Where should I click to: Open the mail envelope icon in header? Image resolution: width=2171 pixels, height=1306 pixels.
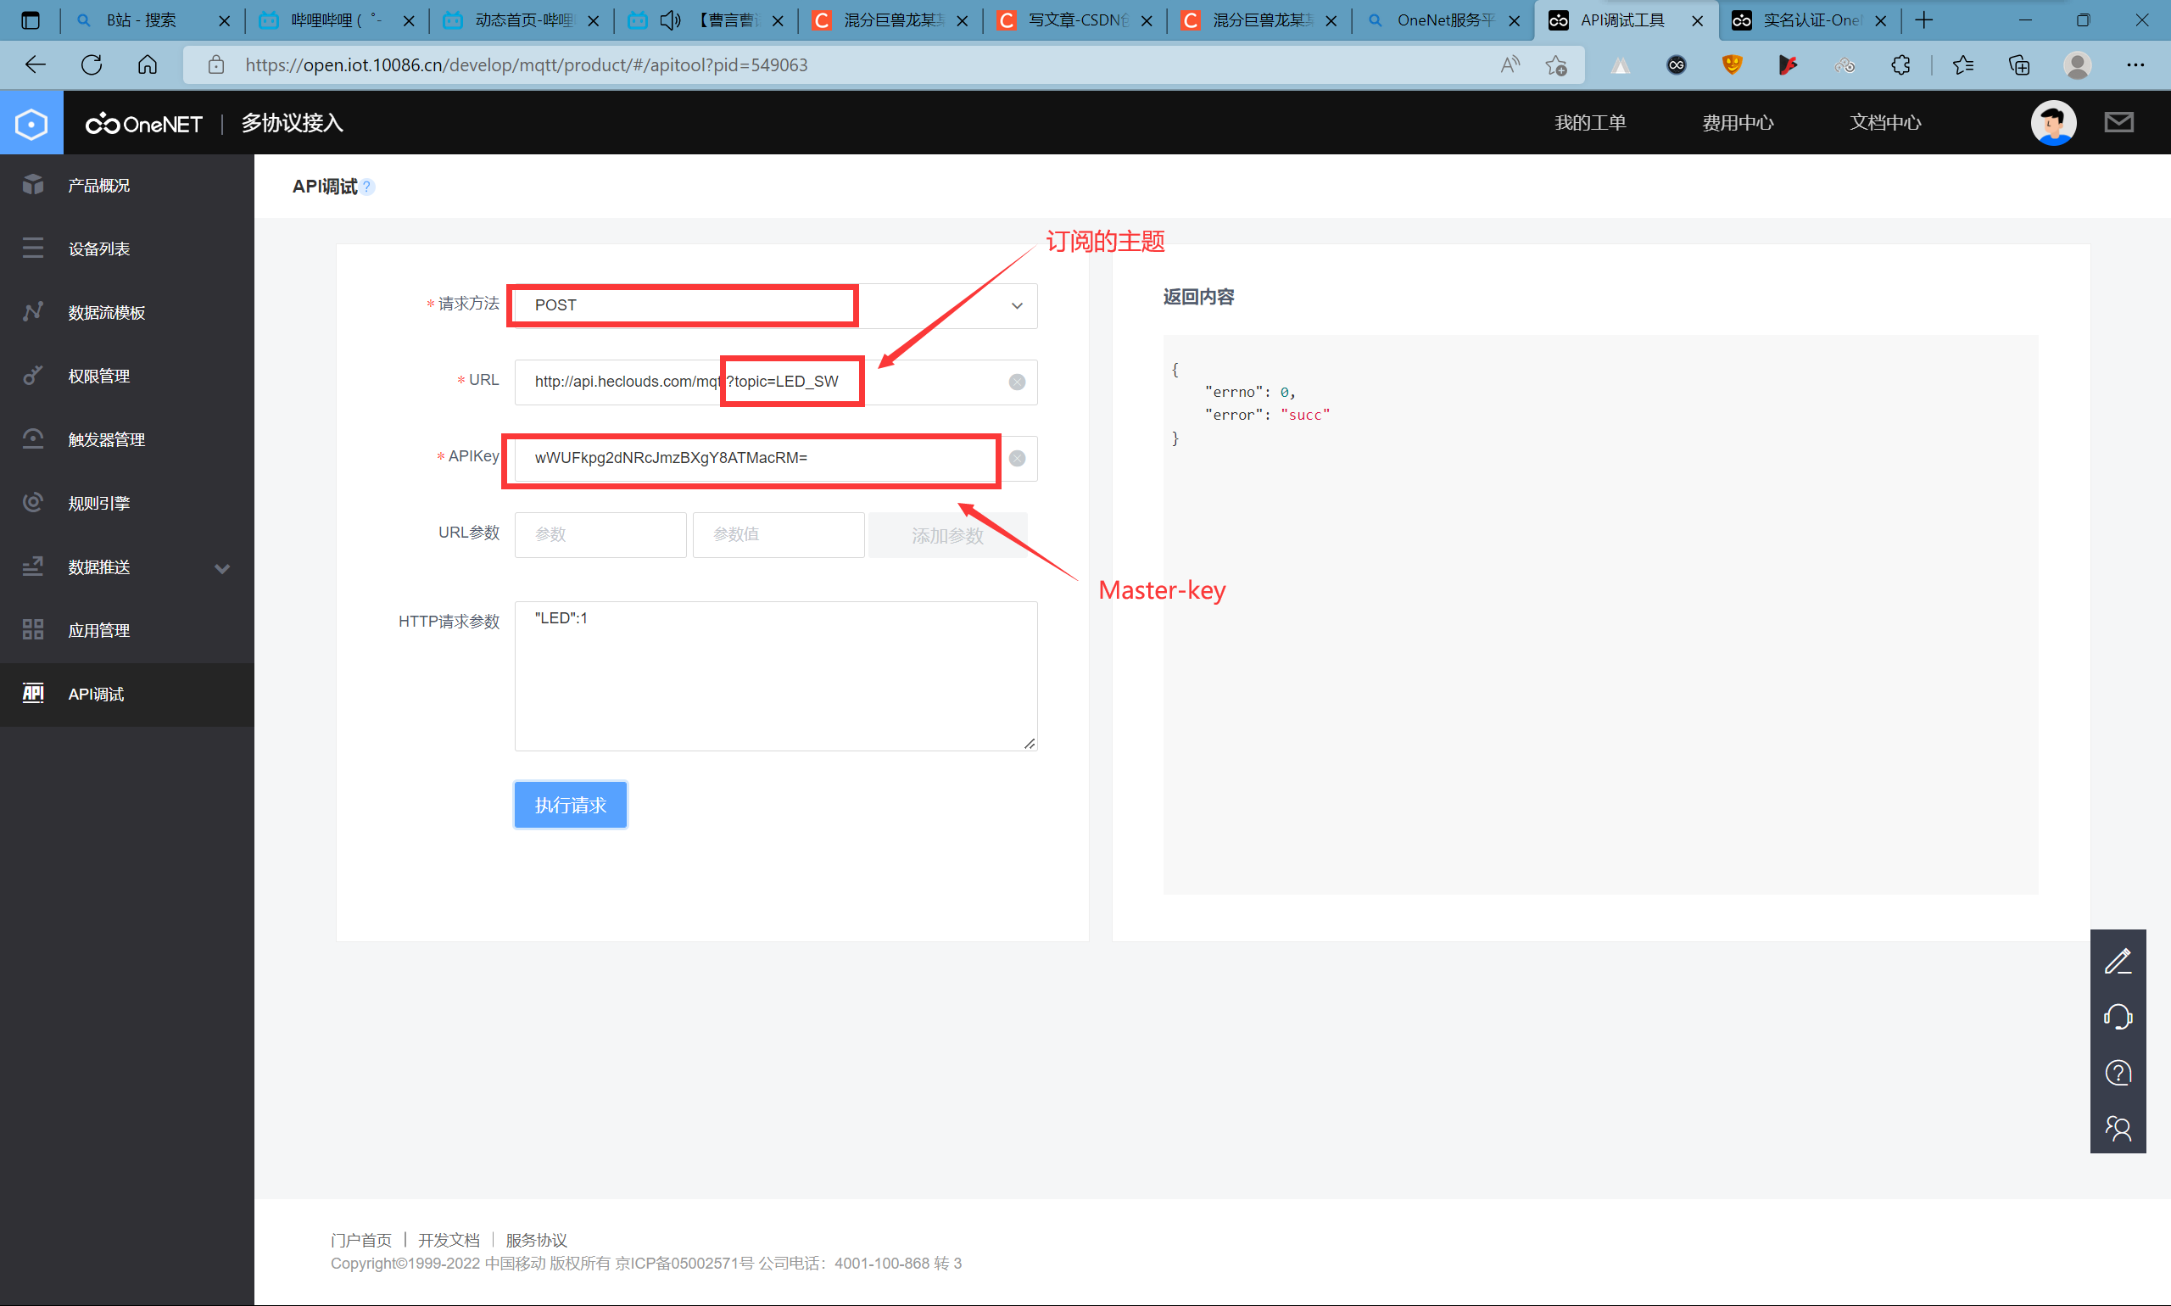(x=2118, y=122)
